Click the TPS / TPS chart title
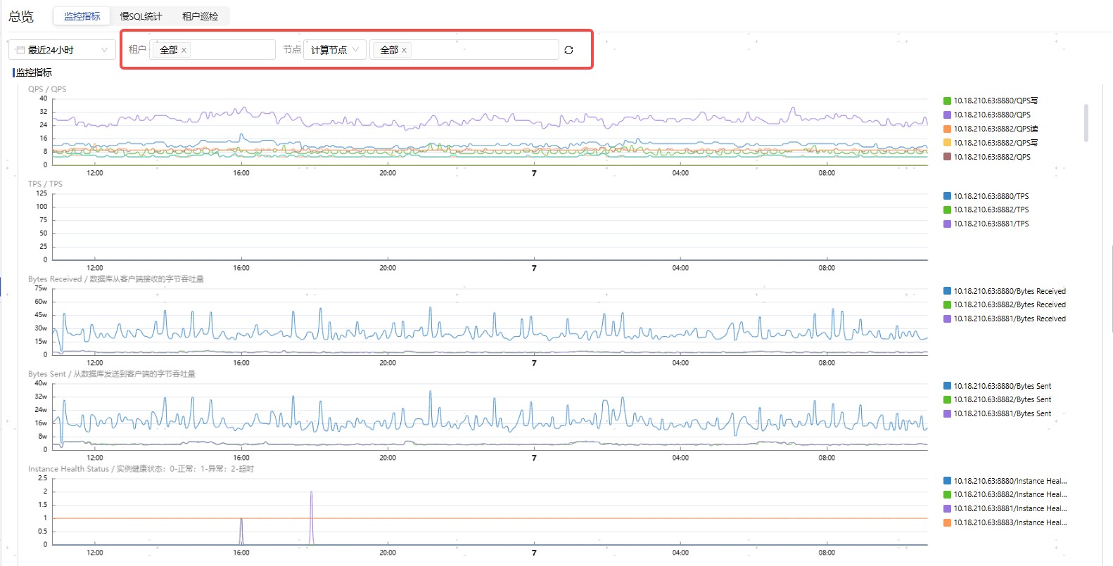Screen dimensions: 1113x566 tap(45, 184)
